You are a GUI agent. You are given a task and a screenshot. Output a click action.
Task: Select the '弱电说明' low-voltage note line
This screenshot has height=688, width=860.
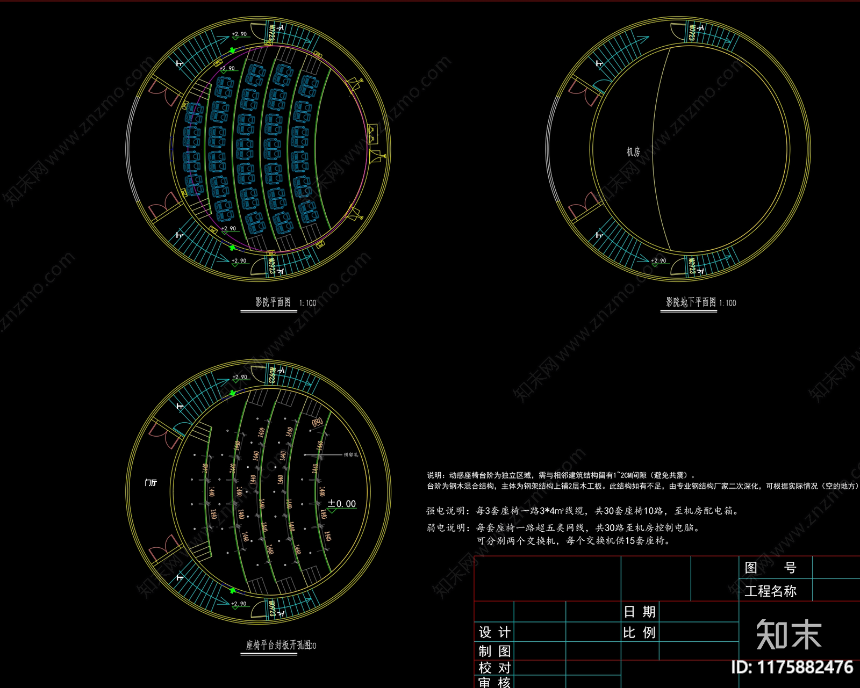[x=563, y=528]
